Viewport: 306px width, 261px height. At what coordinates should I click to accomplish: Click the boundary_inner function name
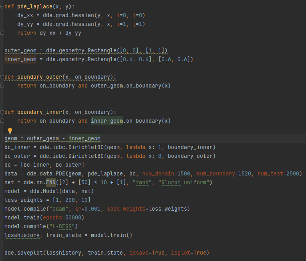click(39, 112)
